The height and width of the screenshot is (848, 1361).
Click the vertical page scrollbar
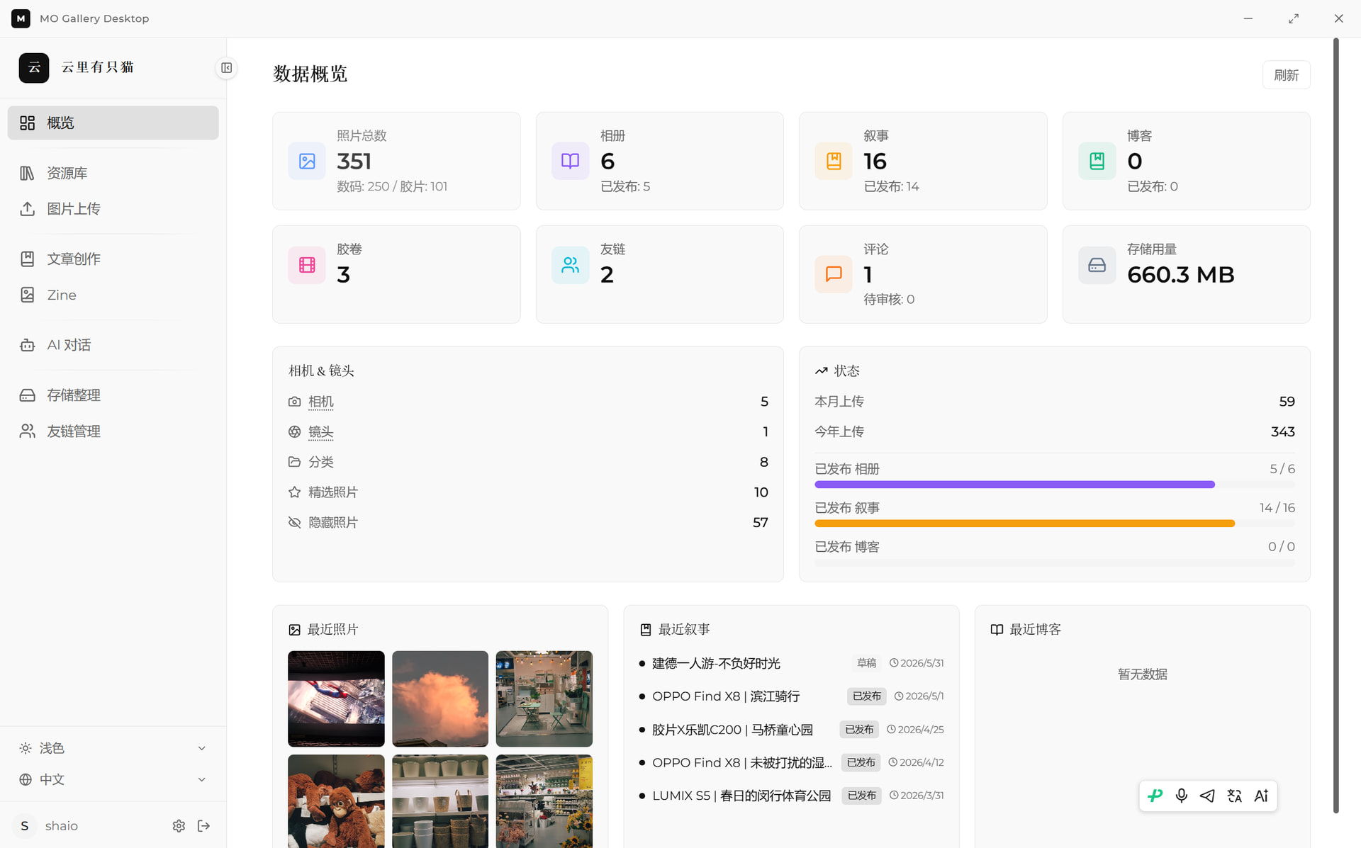click(x=1335, y=425)
